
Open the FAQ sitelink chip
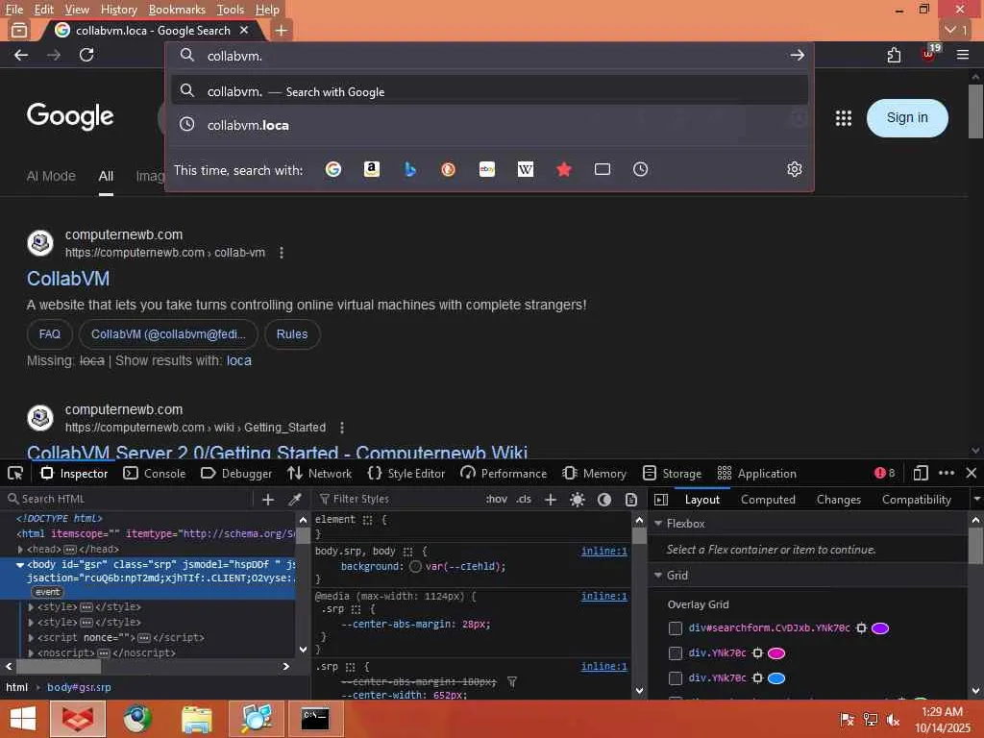[50, 334]
